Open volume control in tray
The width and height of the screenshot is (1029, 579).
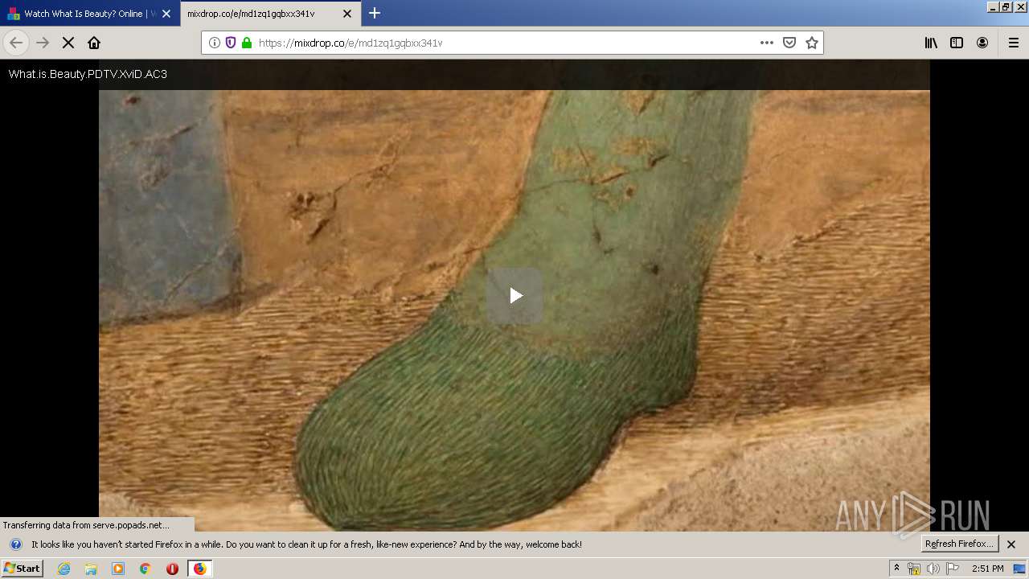(x=933, y=569)
